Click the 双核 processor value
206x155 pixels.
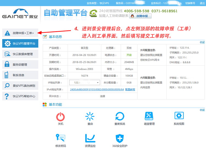pyautogui.click(x=129, y=48)
